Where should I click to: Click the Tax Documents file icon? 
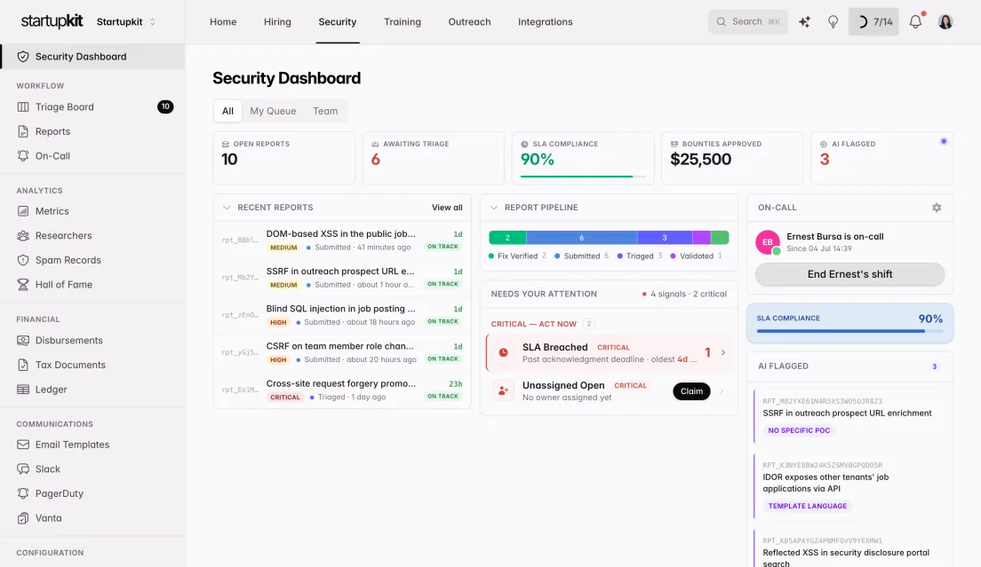tap(23, 365)
